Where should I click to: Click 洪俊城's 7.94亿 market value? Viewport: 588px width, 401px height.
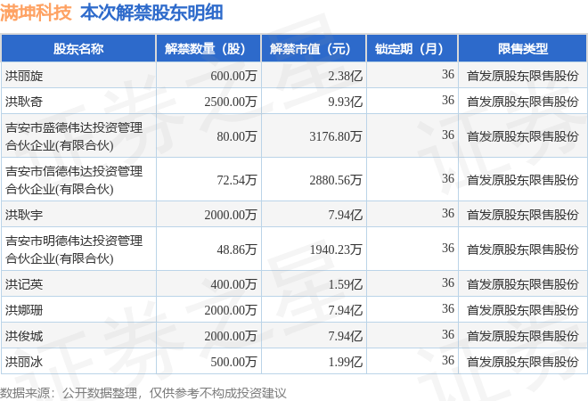(346, 336)
